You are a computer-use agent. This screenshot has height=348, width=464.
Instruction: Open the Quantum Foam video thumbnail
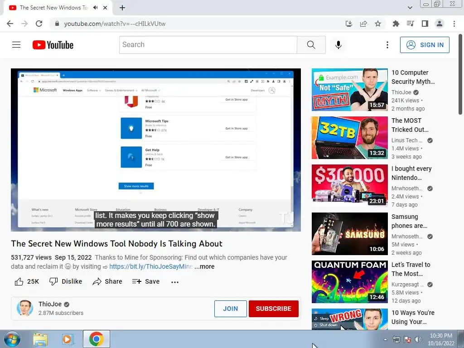tap(349, 282)
